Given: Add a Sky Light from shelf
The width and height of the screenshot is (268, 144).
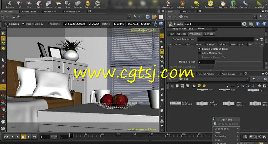Looking at the screenshot, I should [x=223, y=4].
